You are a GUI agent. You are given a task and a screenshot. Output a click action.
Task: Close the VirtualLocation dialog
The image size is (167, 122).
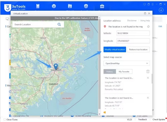[x=149, y=13]
